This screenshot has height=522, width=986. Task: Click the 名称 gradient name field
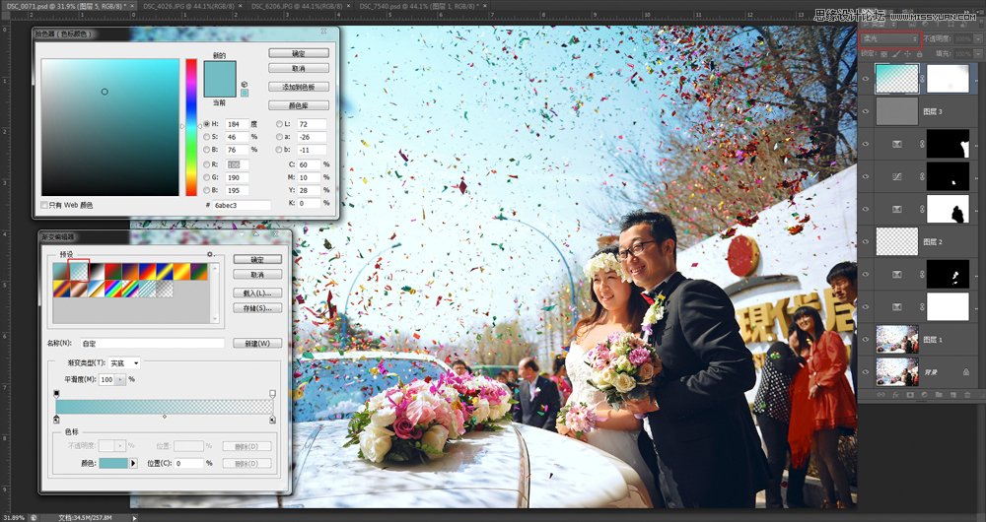pos(152,344)
